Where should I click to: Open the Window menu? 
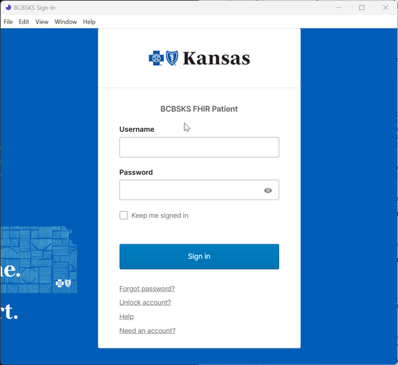(66, 22)
